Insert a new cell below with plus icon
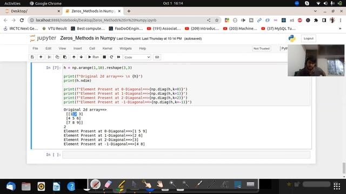 pyautogui.click(x=41, y=57)
